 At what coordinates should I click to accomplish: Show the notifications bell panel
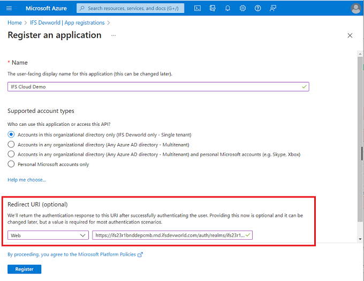pyautogui.click(x=228, y=9)
